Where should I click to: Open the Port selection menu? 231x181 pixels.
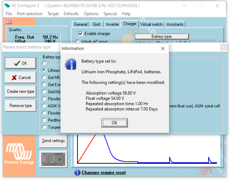(x=30, y=14)
